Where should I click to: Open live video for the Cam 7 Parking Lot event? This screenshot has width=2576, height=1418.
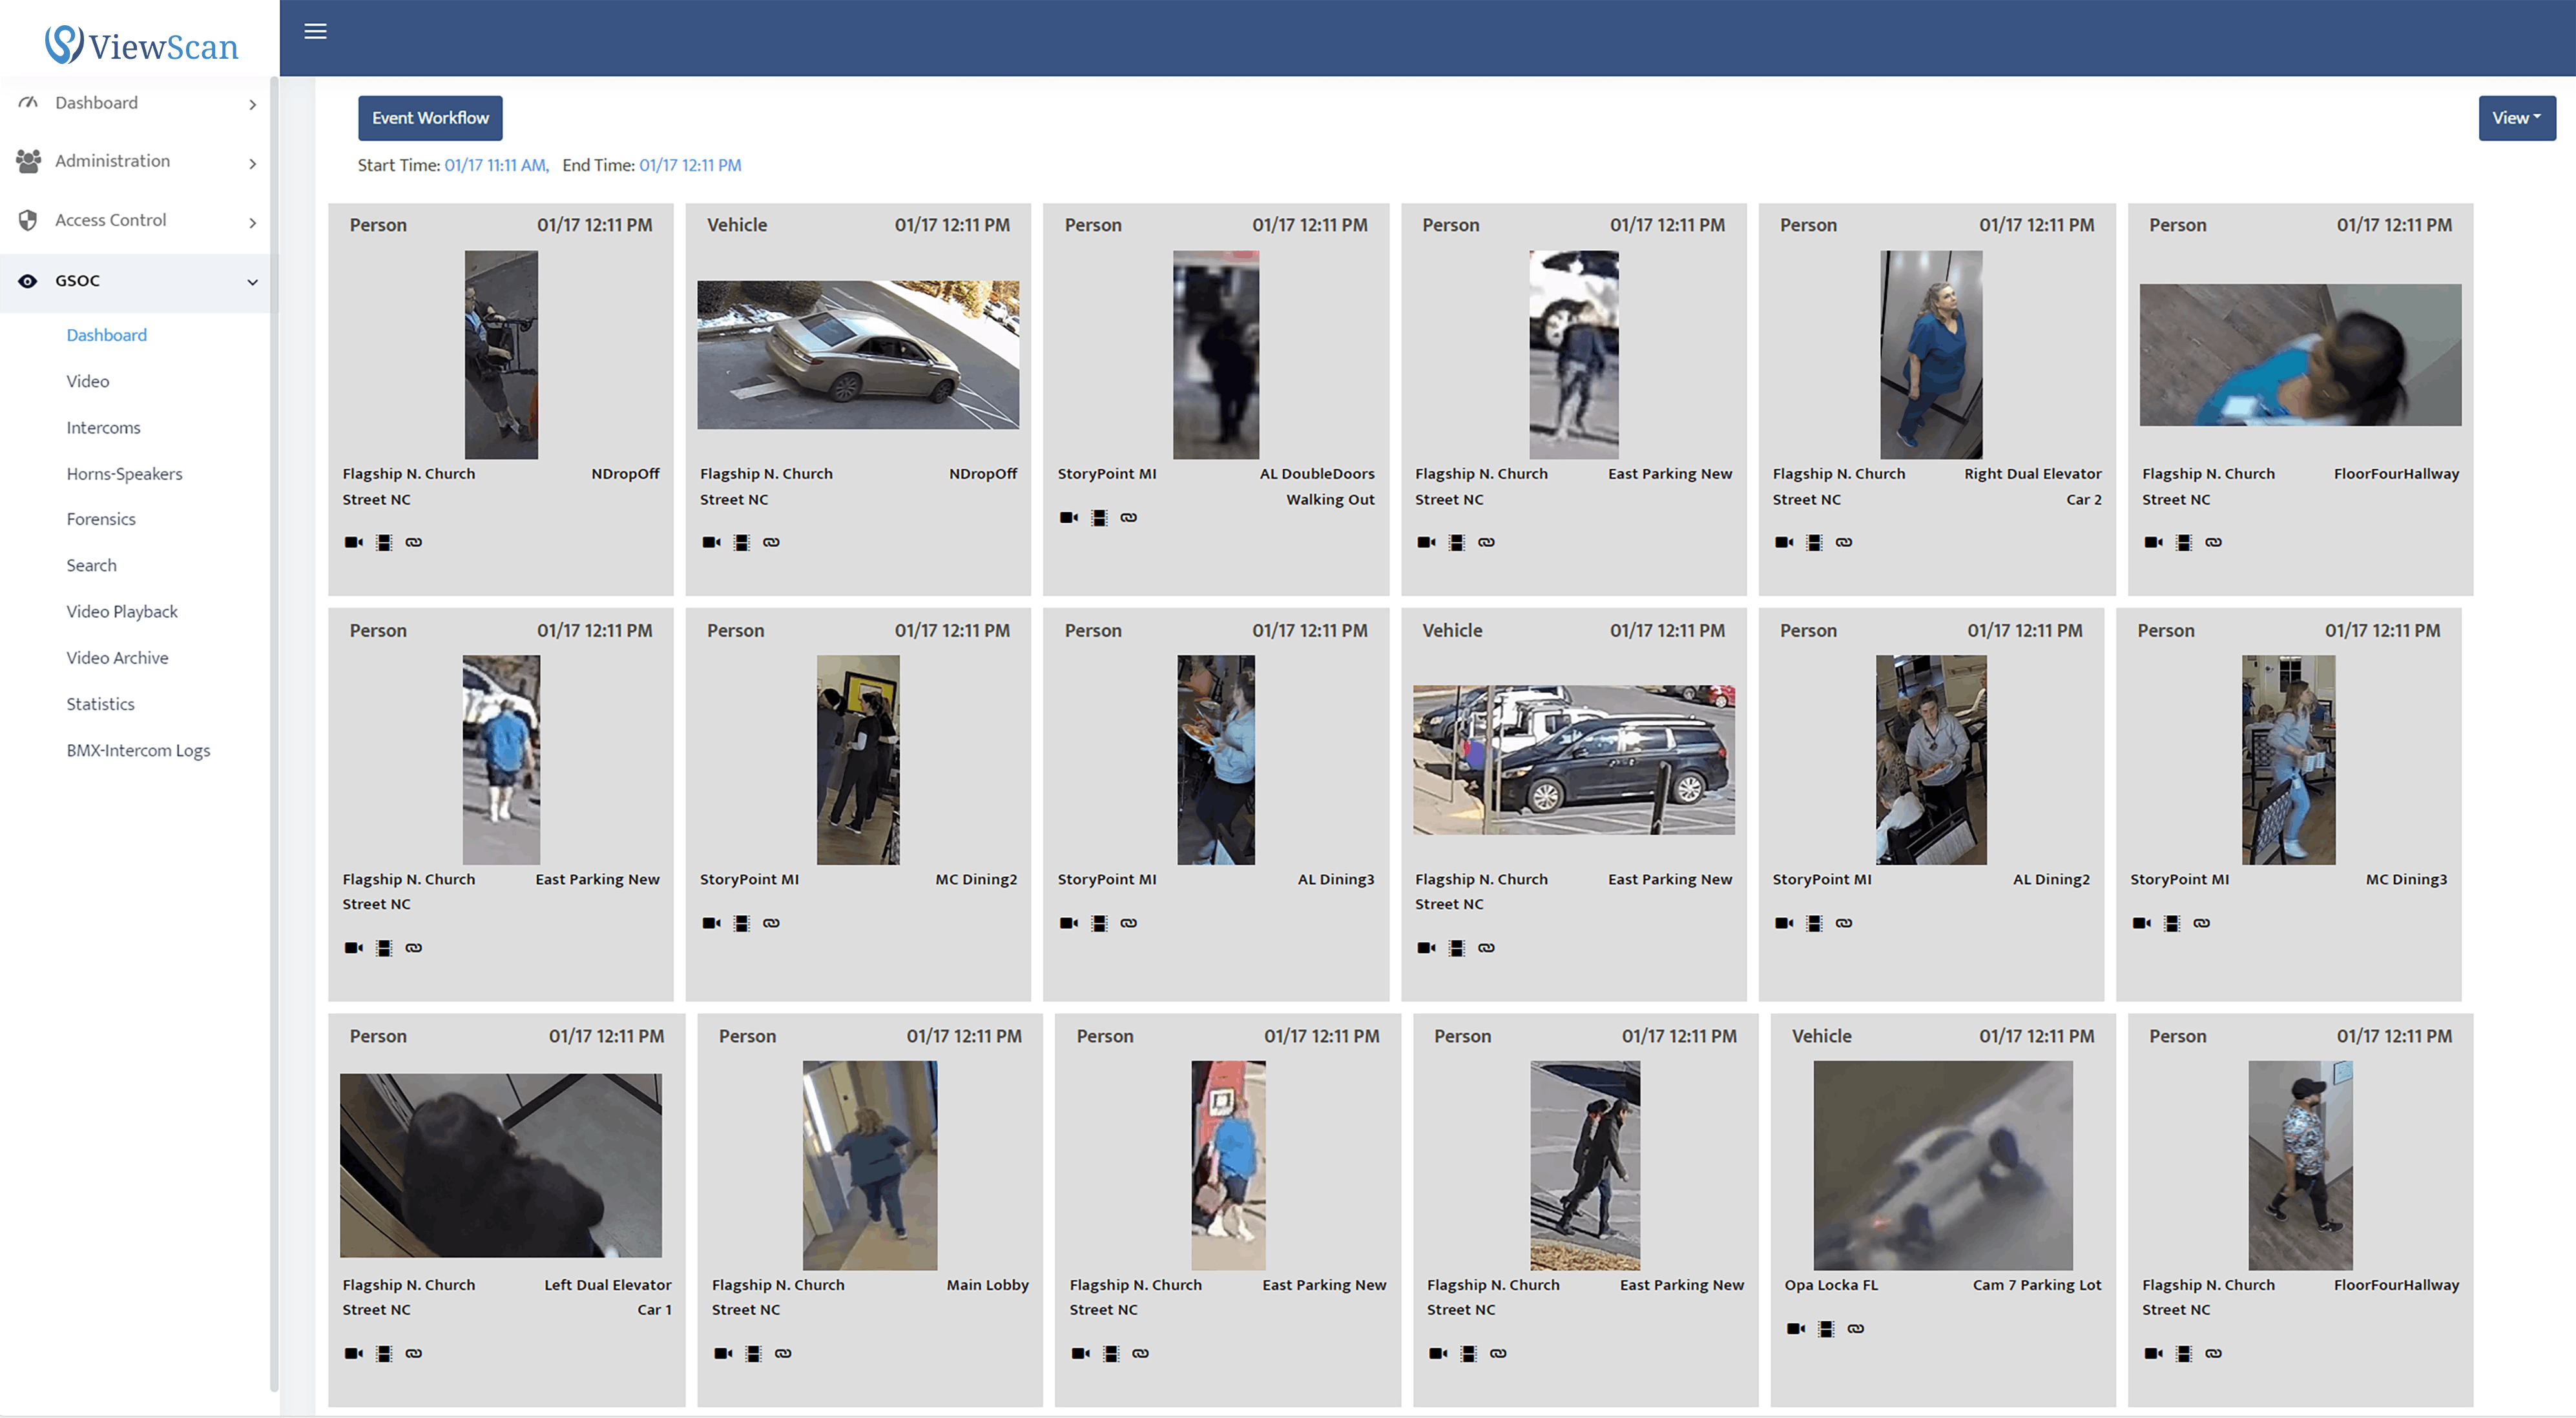point(1795,1328)
